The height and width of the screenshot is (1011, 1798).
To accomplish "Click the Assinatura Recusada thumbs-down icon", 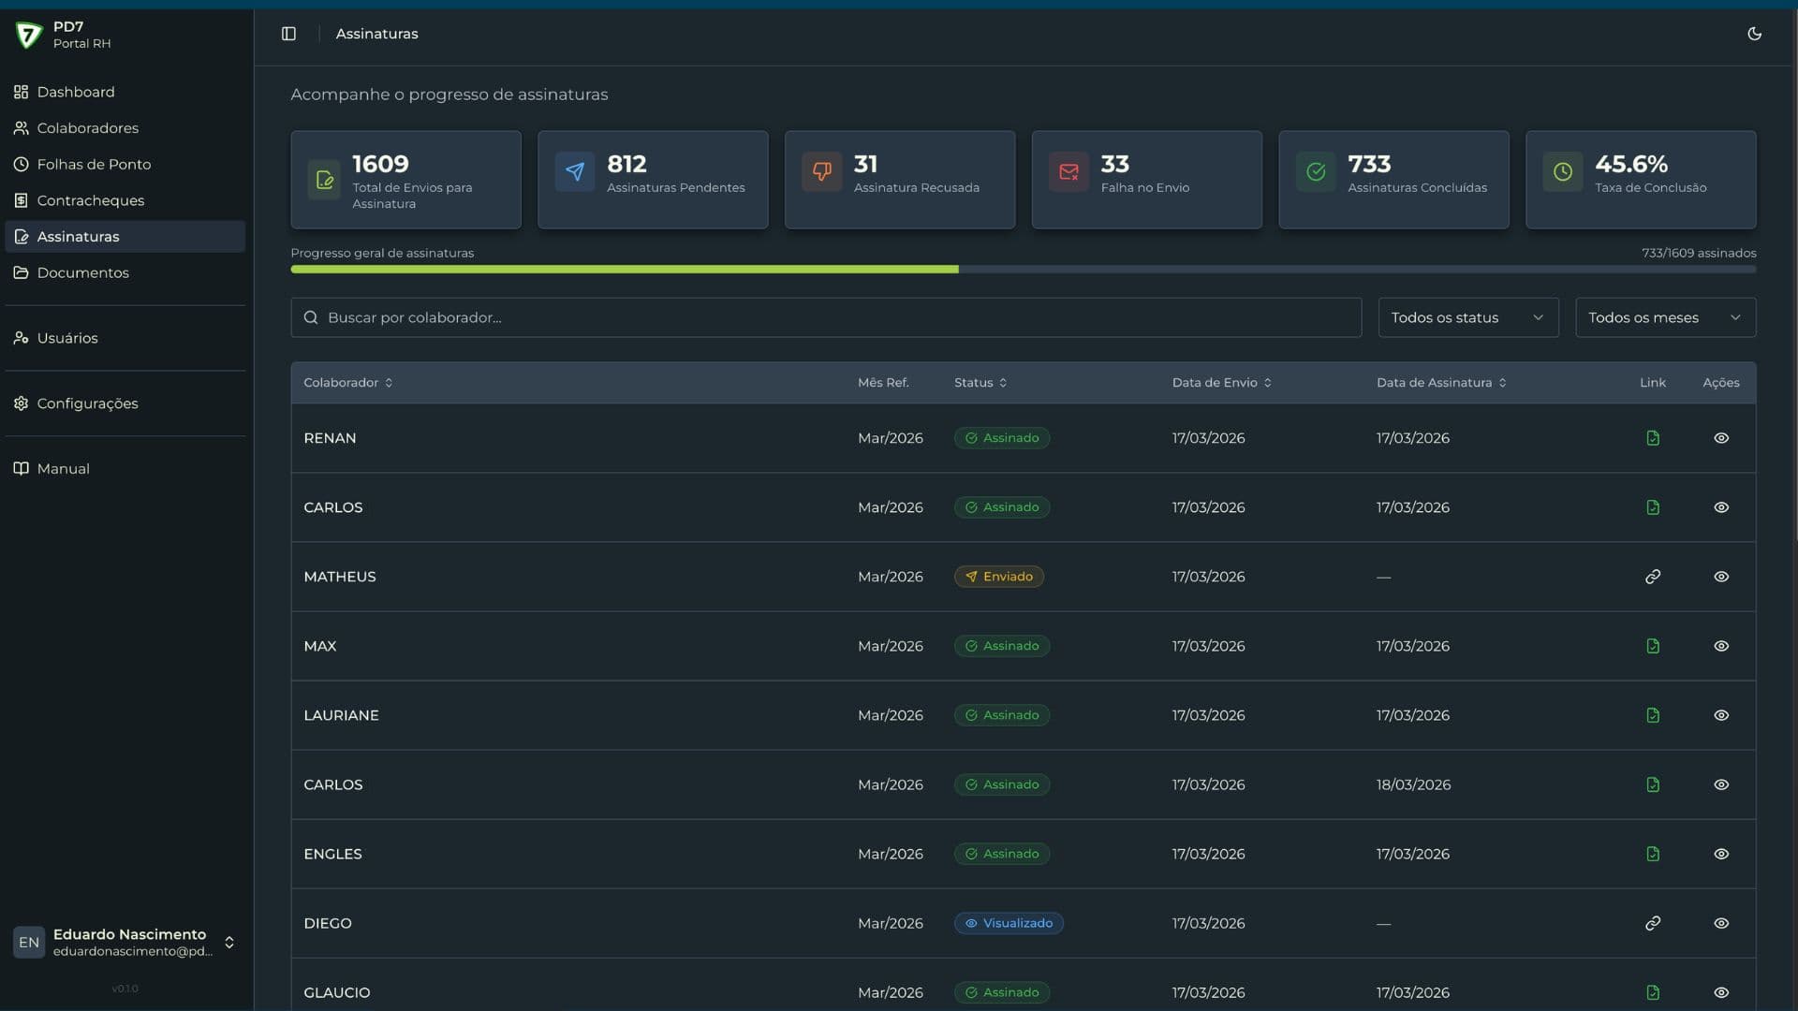I will [x=821, y=171].
